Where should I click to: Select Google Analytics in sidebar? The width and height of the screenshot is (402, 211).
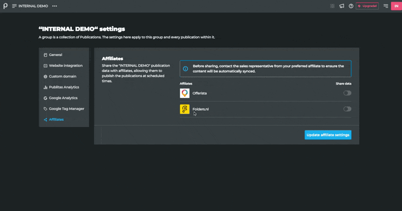[61, 98]
